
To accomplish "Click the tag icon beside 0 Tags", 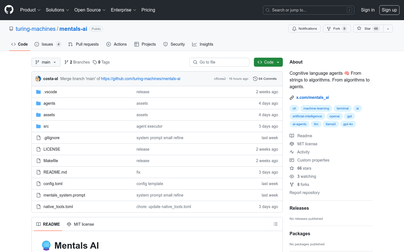I will [x=95, y=62].
